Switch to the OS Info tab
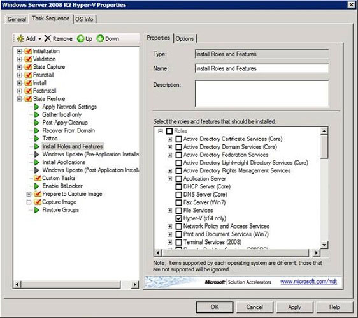358x318 pixels. pos(84,19)
